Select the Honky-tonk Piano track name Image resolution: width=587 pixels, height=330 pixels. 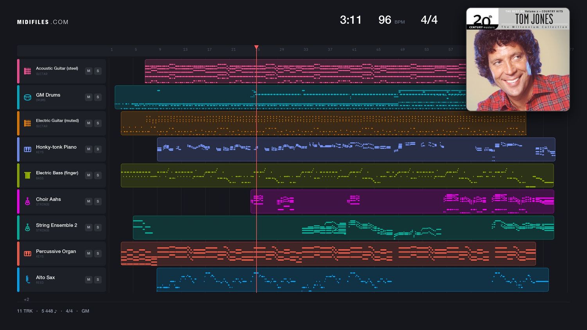pyautogui.click(x=56, y=147)
